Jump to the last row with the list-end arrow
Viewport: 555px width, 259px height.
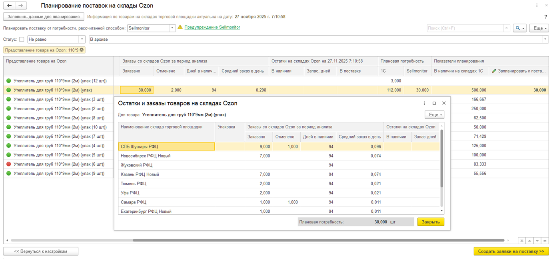coord(545,241)
